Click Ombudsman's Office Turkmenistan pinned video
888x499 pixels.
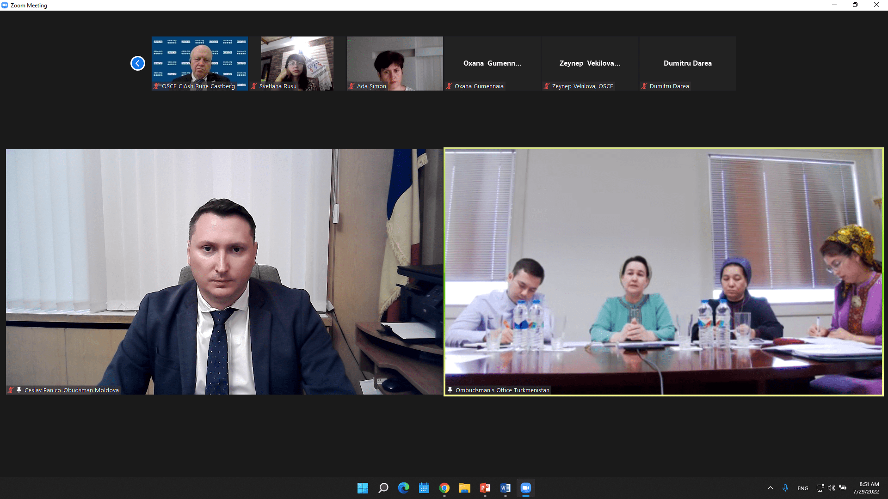pos(664,272)
